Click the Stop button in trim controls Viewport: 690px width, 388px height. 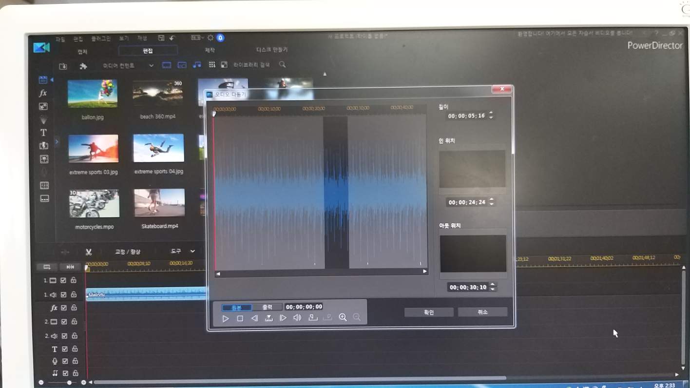coord(240,318)
